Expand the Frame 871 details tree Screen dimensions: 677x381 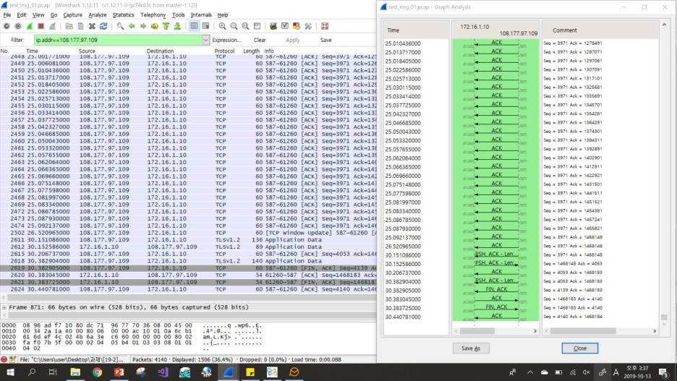pos(4,307)
